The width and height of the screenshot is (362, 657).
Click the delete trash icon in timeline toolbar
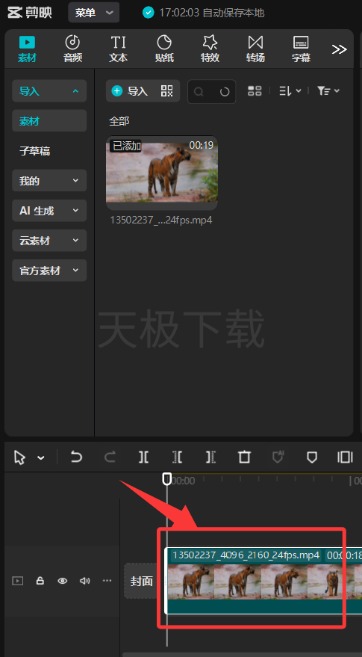click(x=244, y=457)
